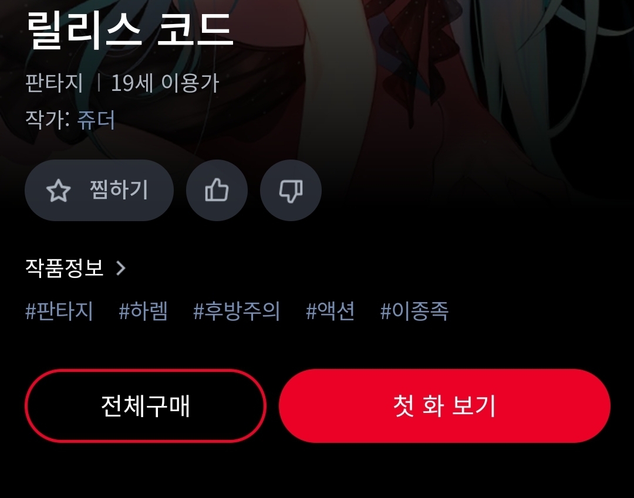Open the #후방주의 tag
Screen dimensions: 634x498
(x=237, y=311)
